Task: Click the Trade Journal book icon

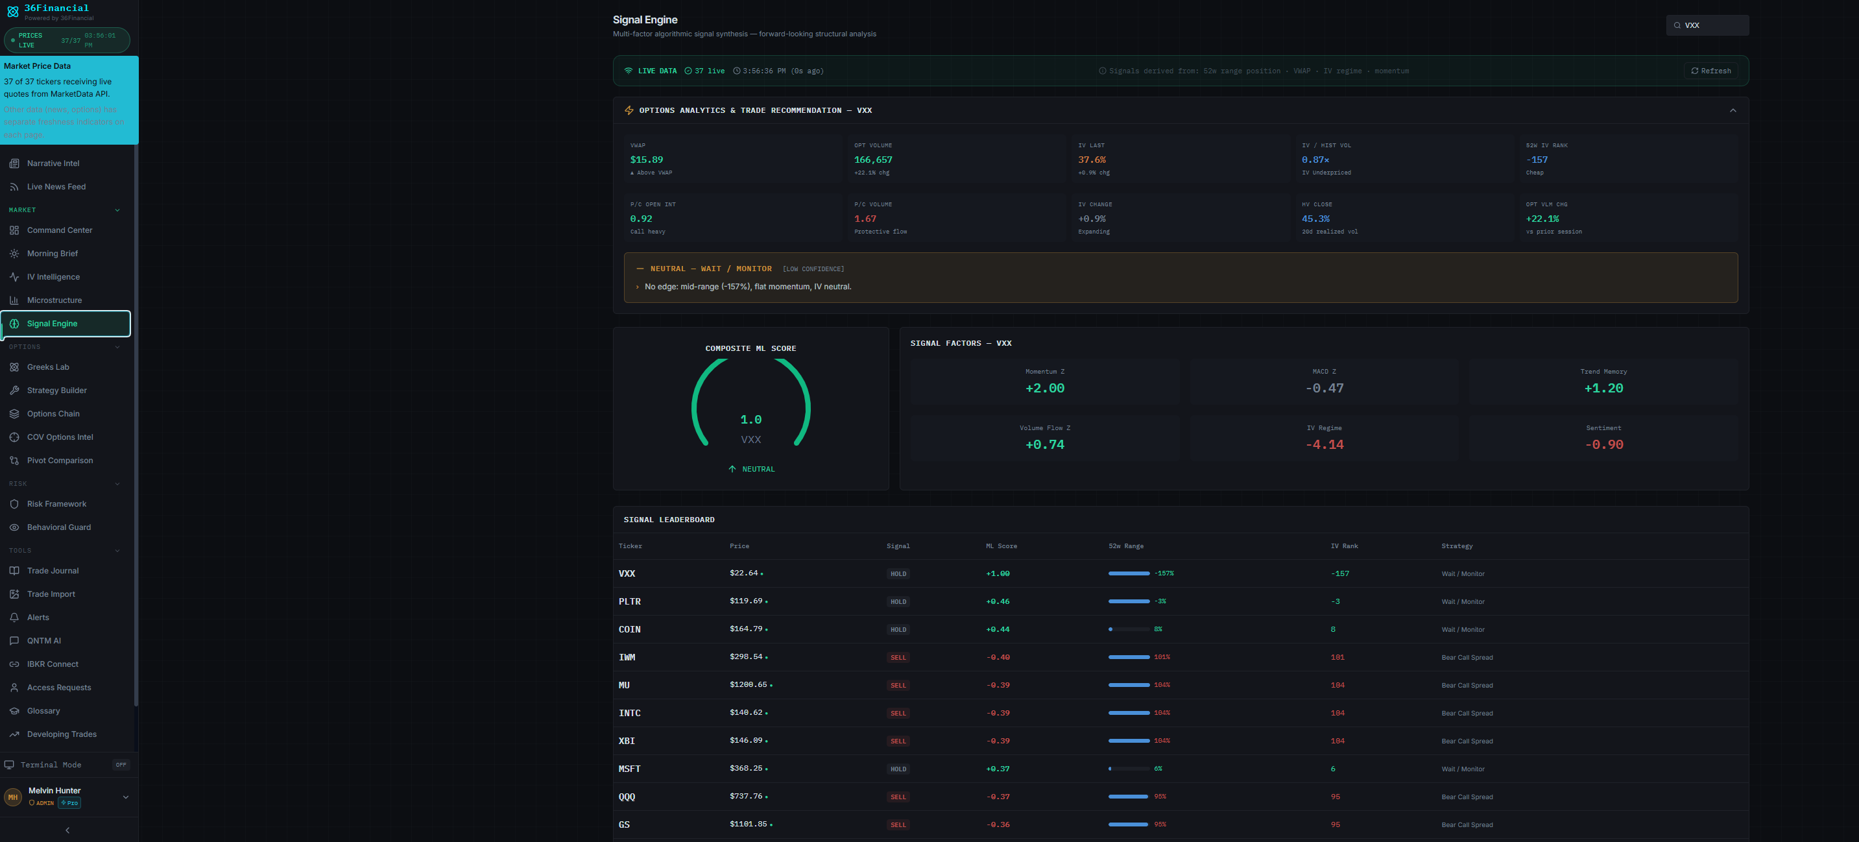Action: (14, 571)
